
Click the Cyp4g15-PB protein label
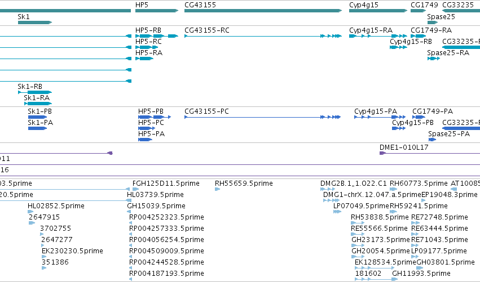point(413,123)
